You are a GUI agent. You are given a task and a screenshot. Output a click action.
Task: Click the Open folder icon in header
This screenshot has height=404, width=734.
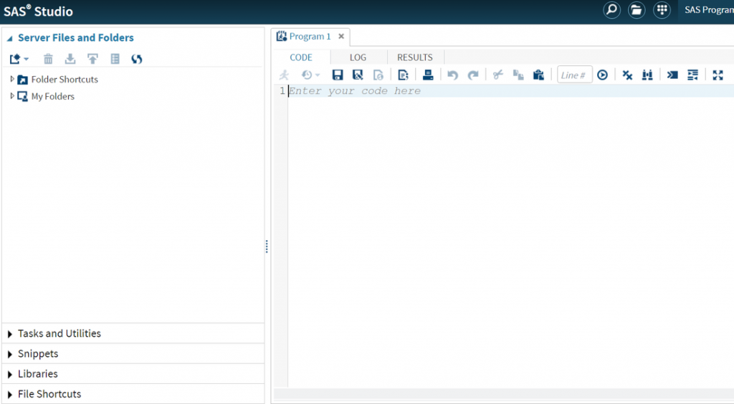637,10
